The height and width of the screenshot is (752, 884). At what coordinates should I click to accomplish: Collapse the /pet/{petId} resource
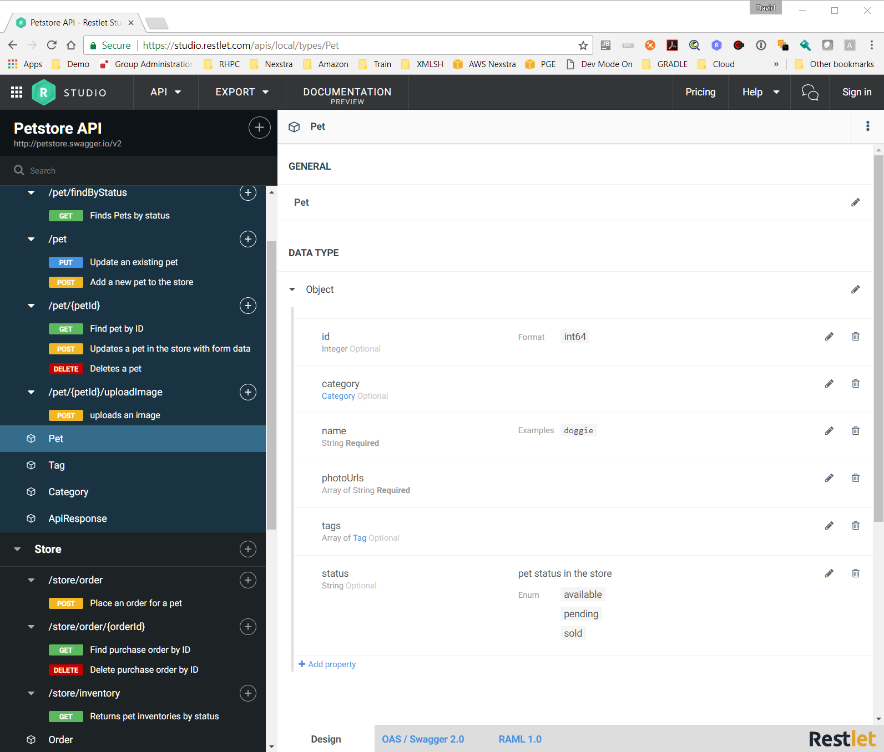[x=31, y=306]
